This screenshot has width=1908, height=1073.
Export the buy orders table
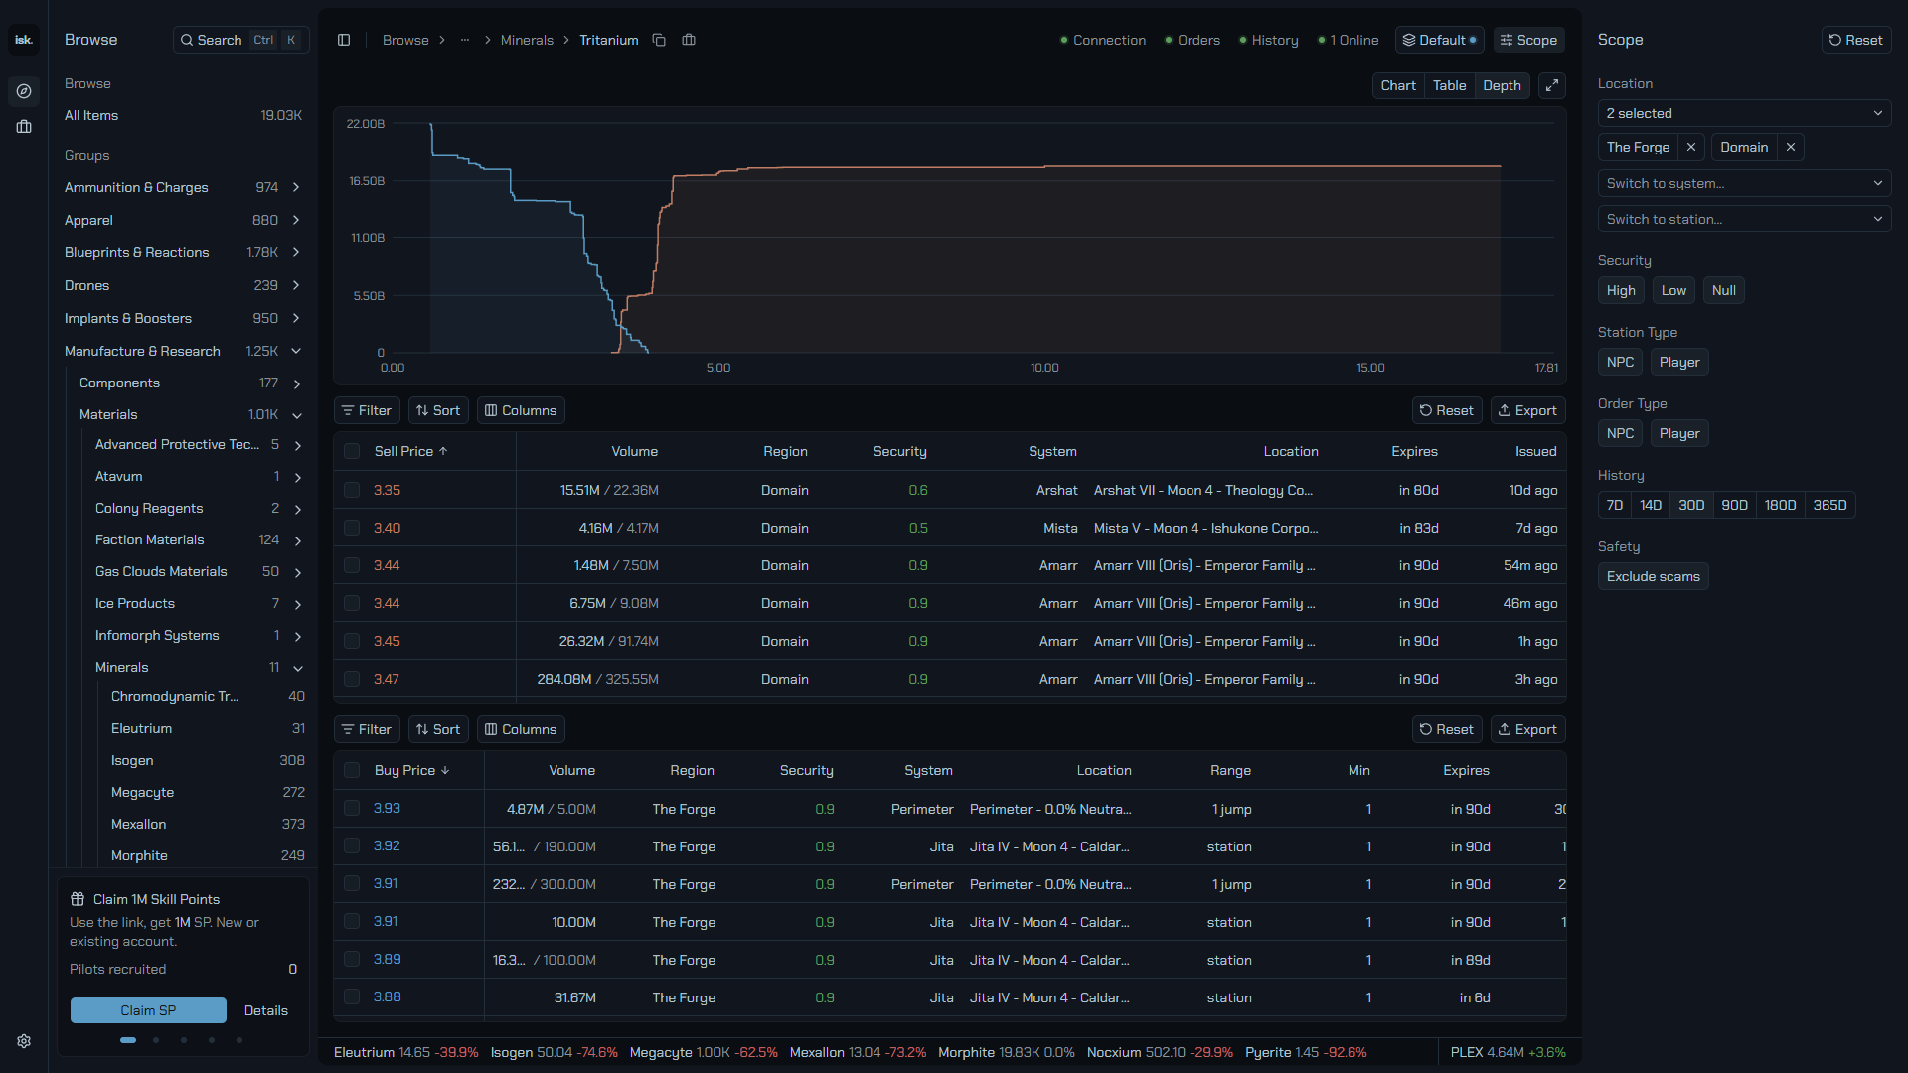[1528, 729]
